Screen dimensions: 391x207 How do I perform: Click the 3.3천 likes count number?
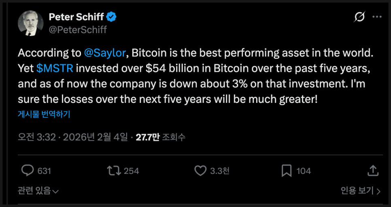pos(220,171)
